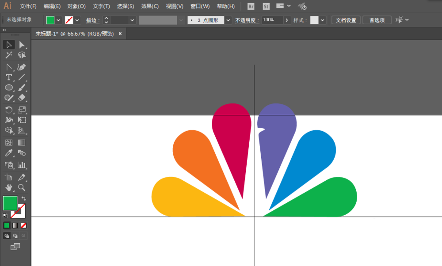Open the 样式 graphic style dropdown
Screen dimensions: 442x266
click(x=322, y=20)
